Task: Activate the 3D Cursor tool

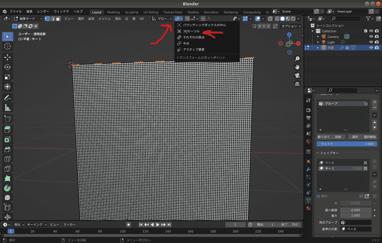Action: (7, 46)
